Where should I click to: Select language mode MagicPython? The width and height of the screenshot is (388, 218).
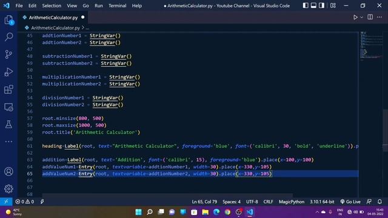pyautogui.click(x=292, y=202)
